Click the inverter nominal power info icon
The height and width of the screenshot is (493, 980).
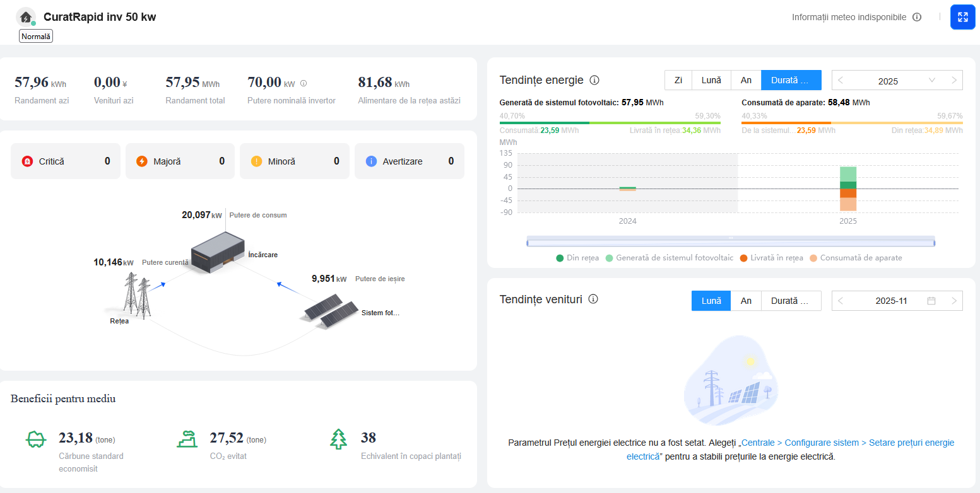pyautogui.click(x=304, y=83)
